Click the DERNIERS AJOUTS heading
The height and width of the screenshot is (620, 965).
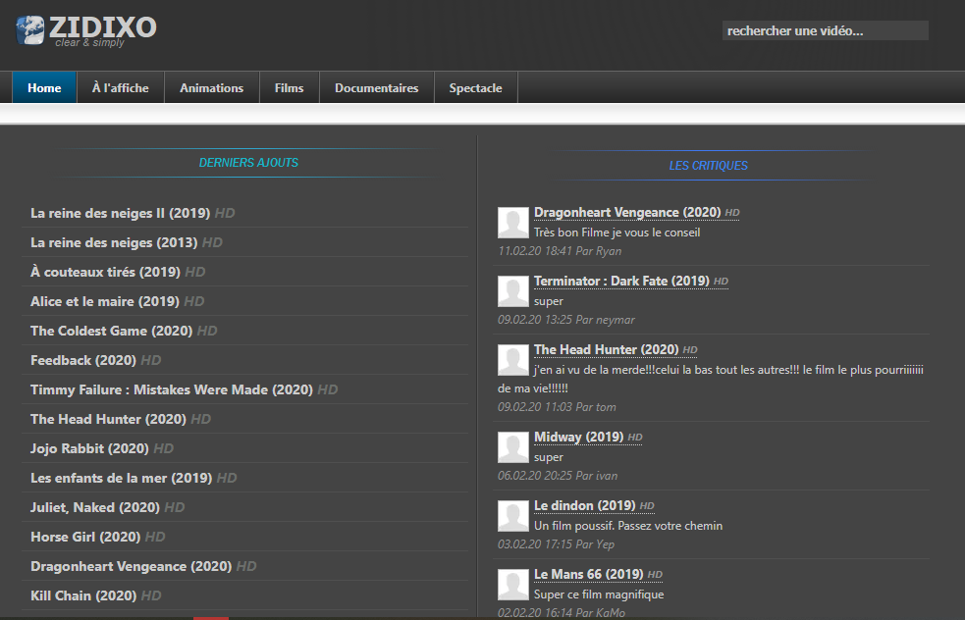click(x=248, y=163)
